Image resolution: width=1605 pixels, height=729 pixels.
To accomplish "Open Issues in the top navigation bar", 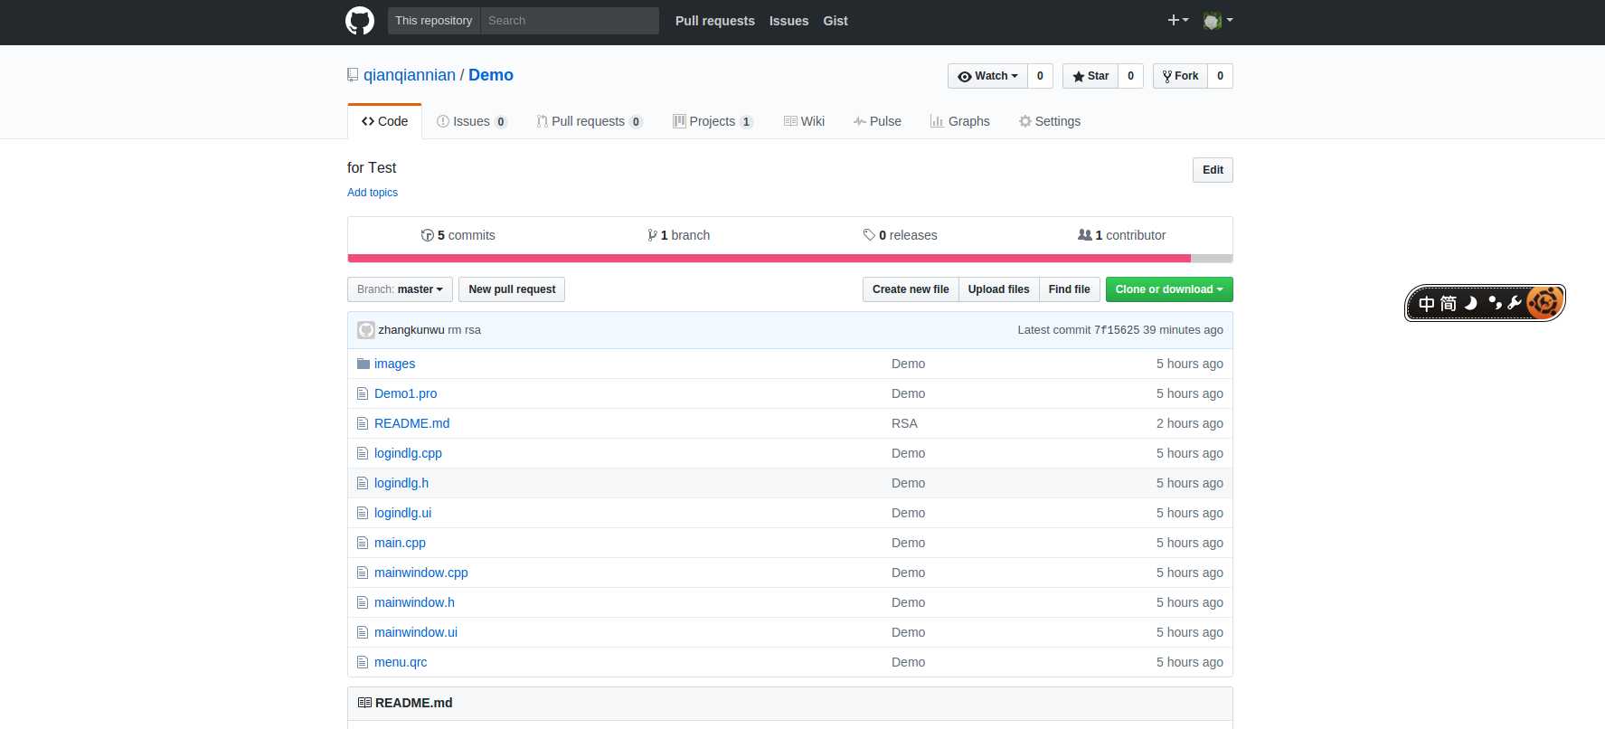I will click(789, 21).
